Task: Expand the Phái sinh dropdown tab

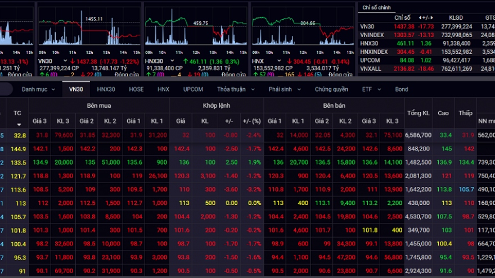Action: pos(285,89)
